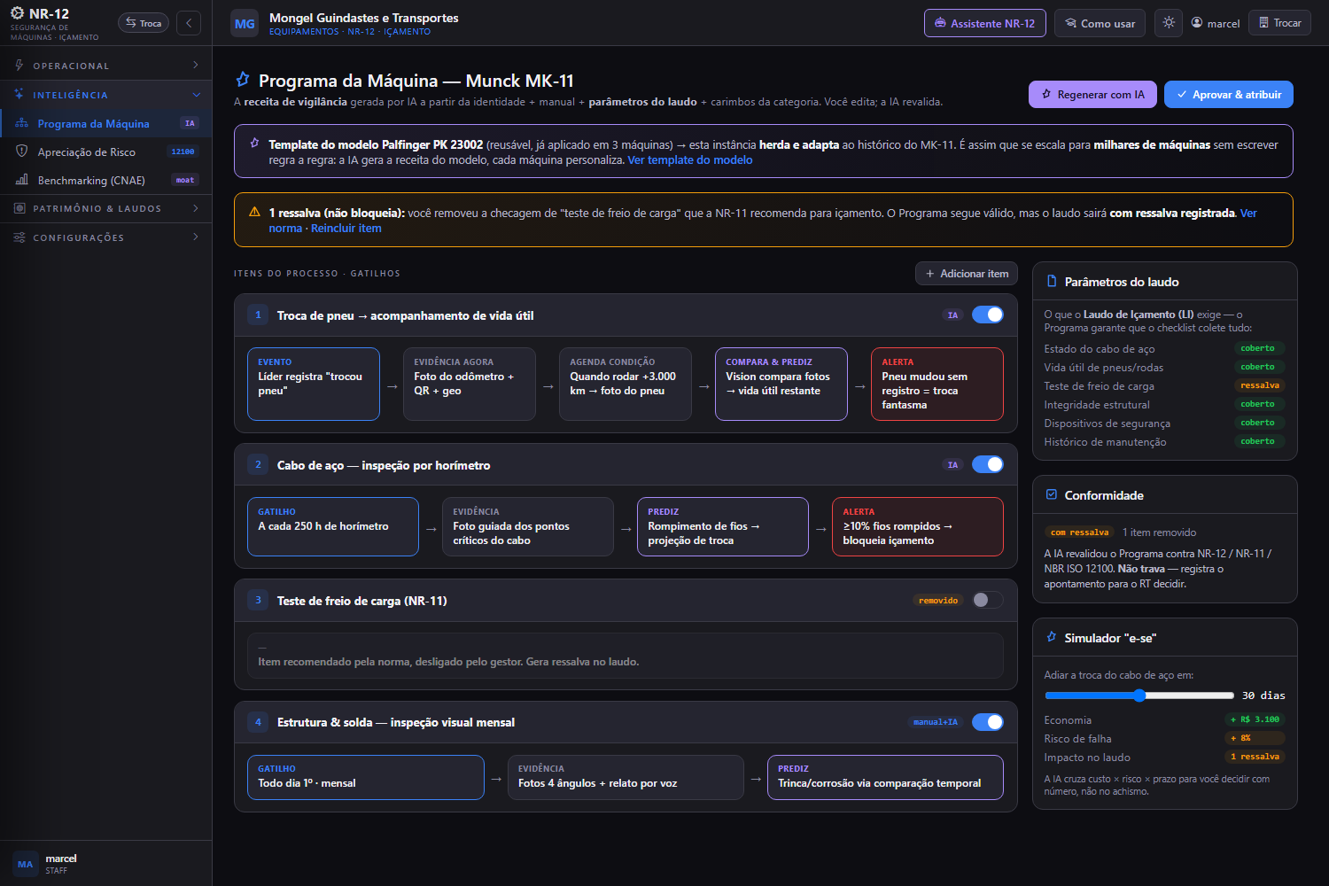This screenshot has width=1329, height=886.
Task: Toggle light/dark theme sun icon
Action: pyautogui.click(x=1169, y=23)
